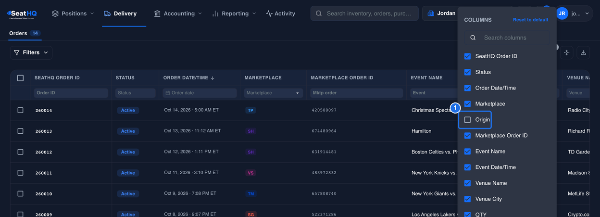Screen dimensions: 600x217
Task: Hide the Event Date/Time column
Action: pos(467,167)
